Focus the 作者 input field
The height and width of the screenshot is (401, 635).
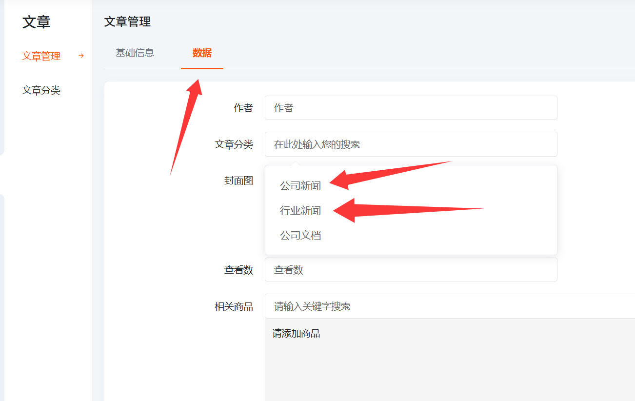pos(411,108)
